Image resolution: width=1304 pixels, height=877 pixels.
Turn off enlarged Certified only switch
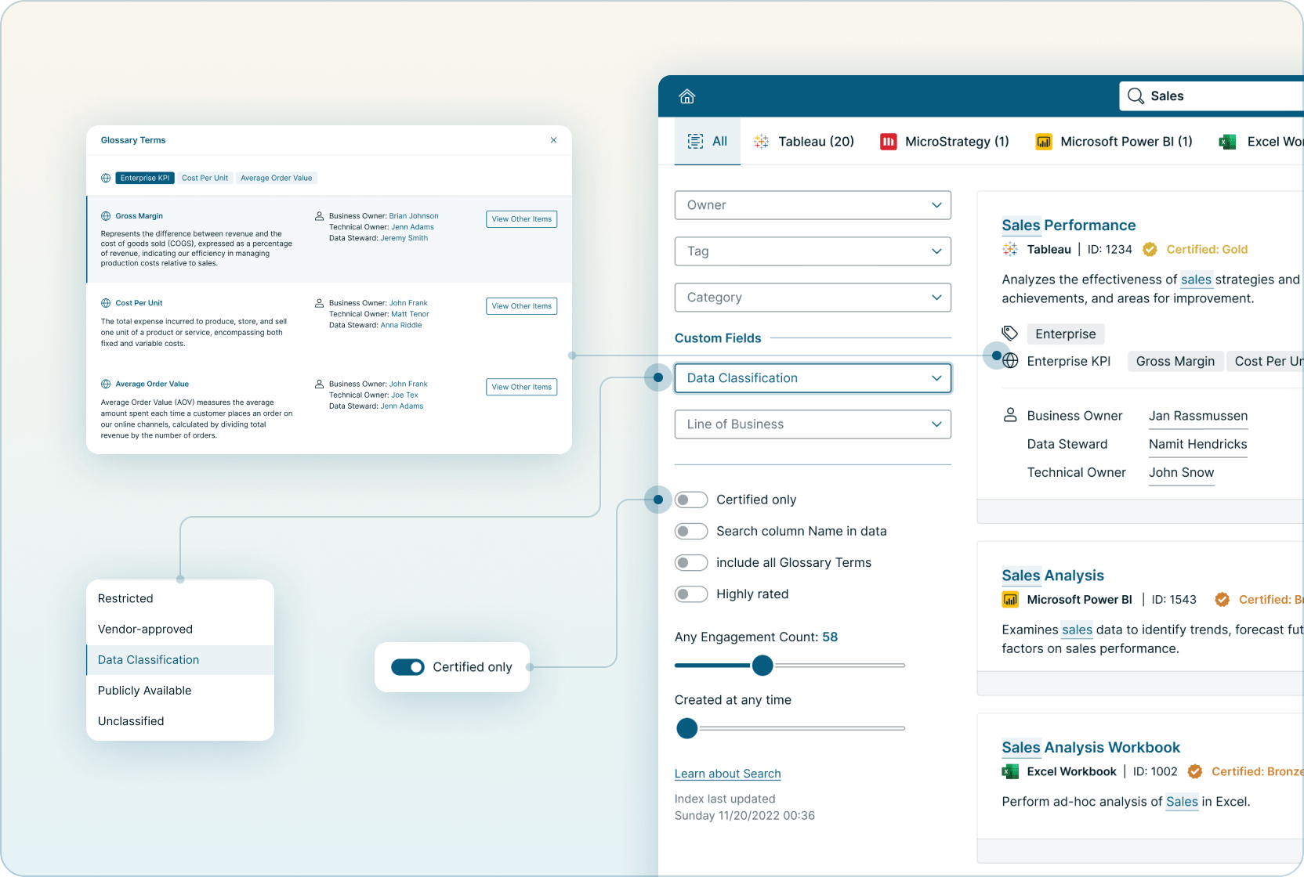pos(407,667)
